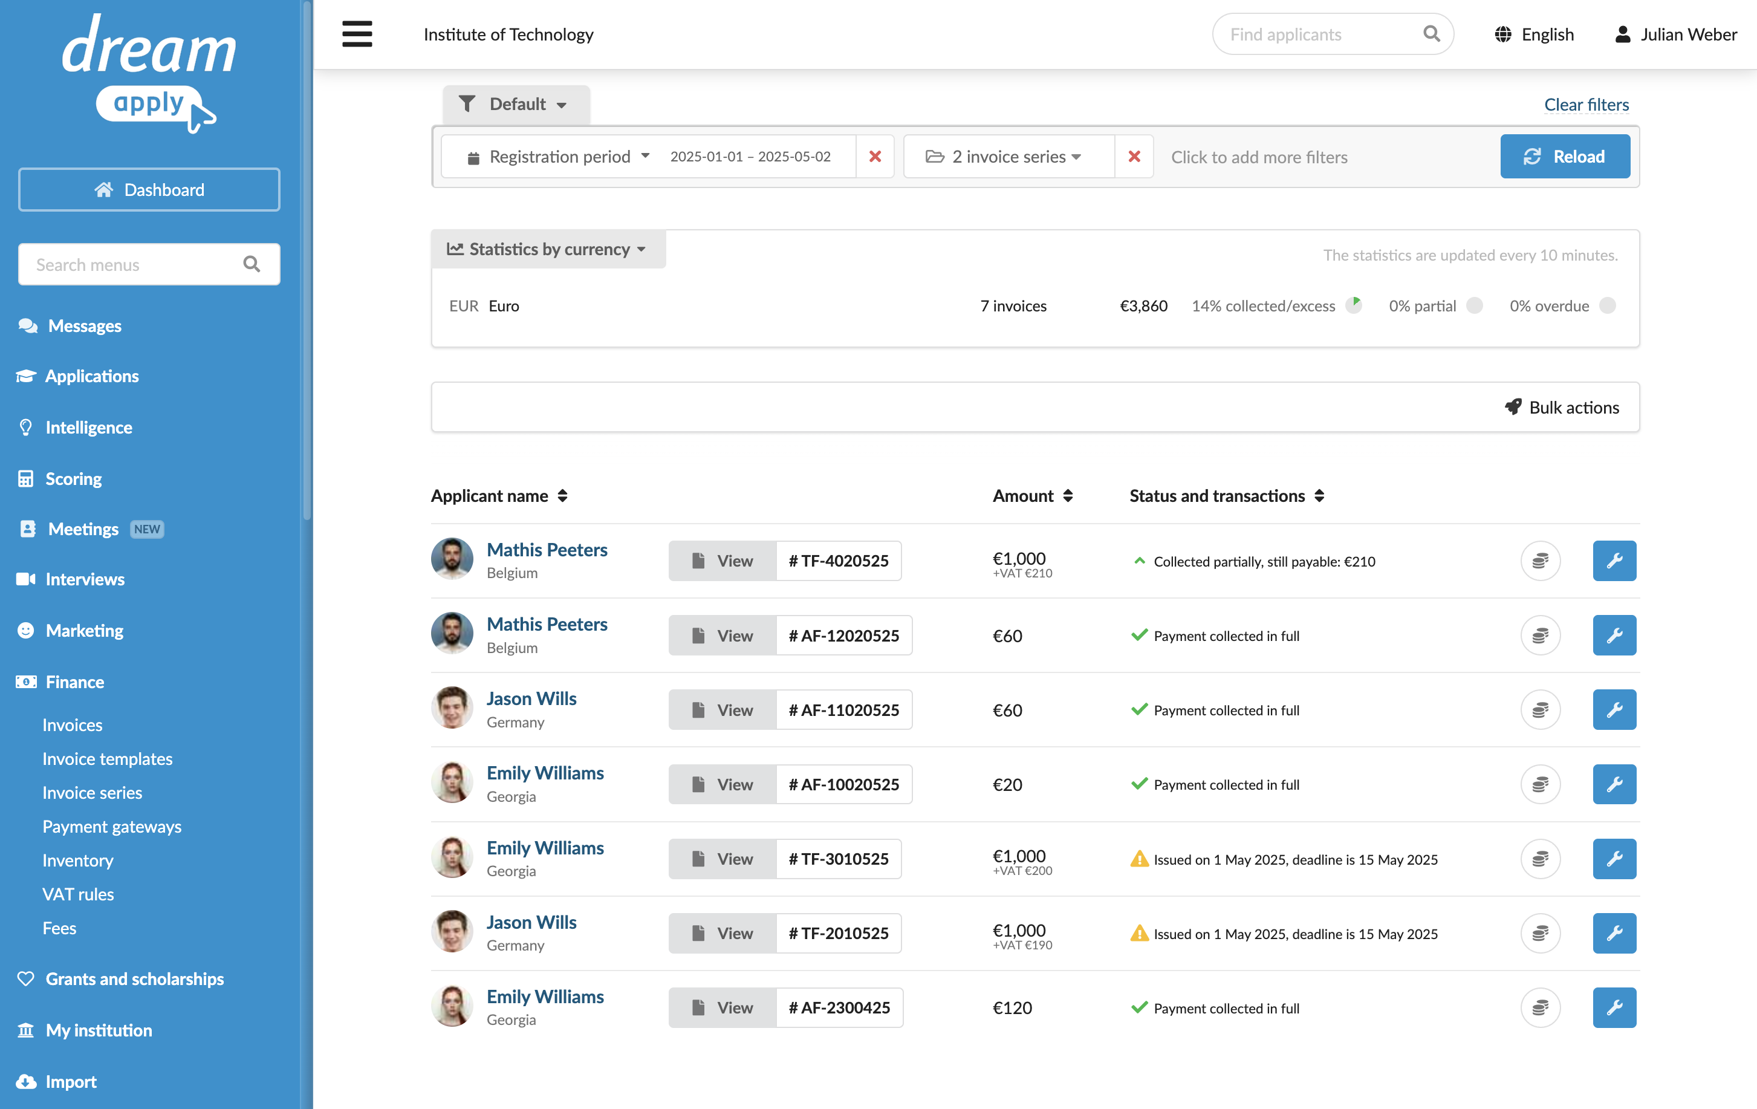Click the search icon in Search menus

pyautogui.click(x=252, y=264)
